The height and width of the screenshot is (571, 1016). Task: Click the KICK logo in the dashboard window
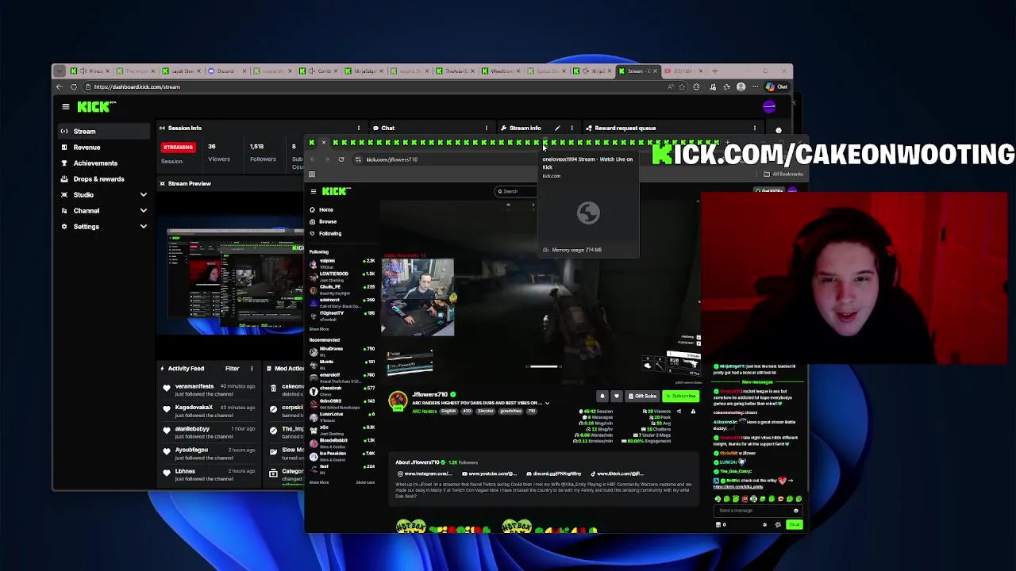[96, 106]
